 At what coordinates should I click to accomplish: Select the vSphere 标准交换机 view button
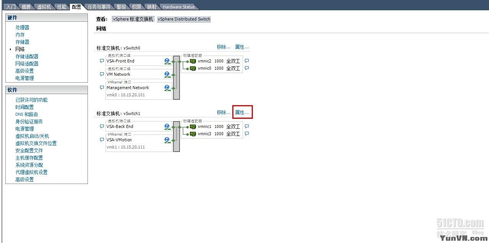[133, 19]
